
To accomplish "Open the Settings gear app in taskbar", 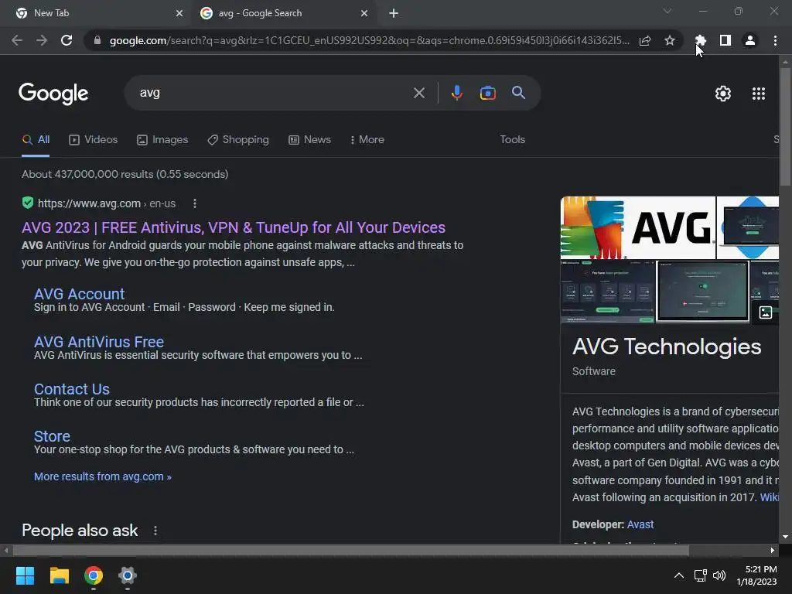I will (128, 575).
